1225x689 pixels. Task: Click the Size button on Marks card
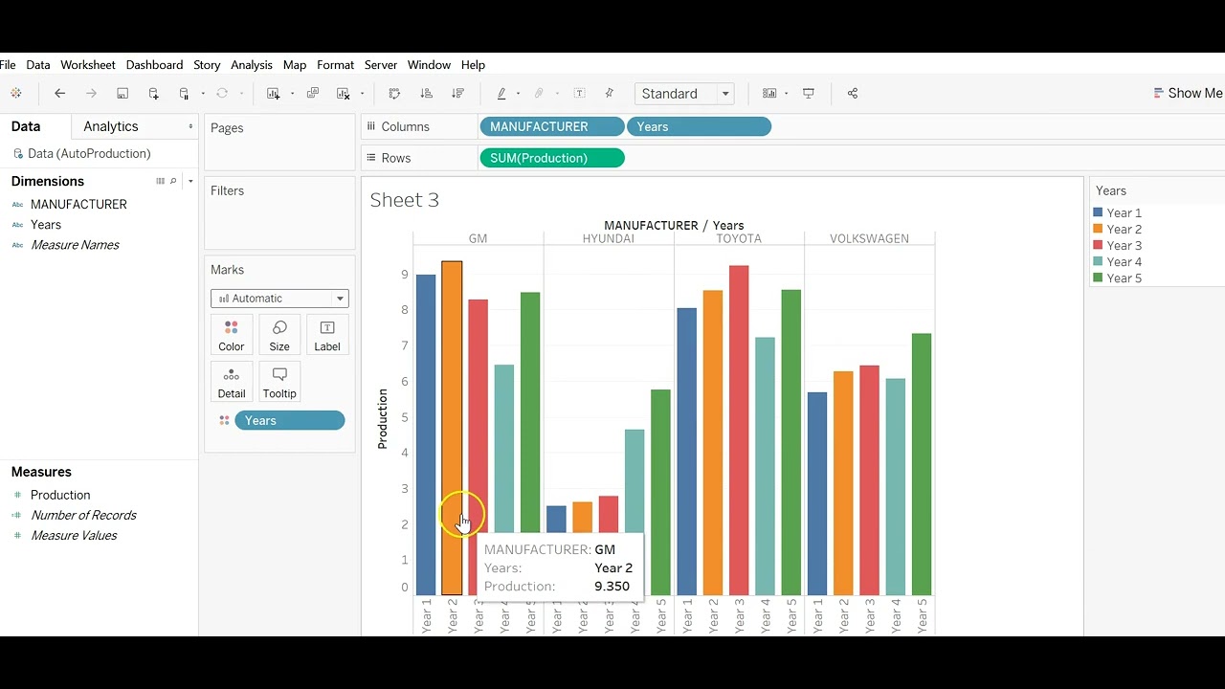coord(279,336)
